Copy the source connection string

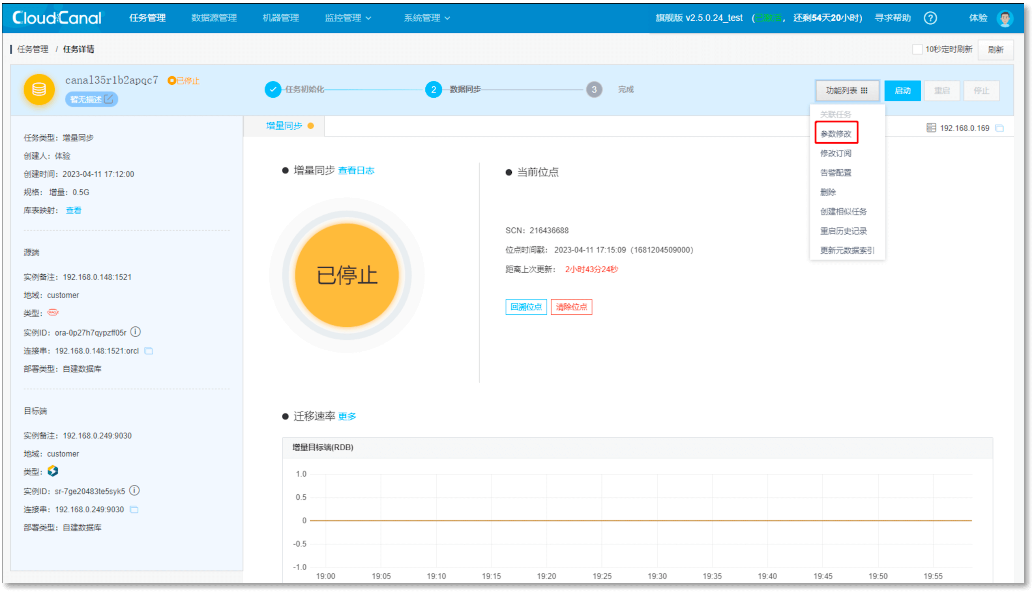149,351
